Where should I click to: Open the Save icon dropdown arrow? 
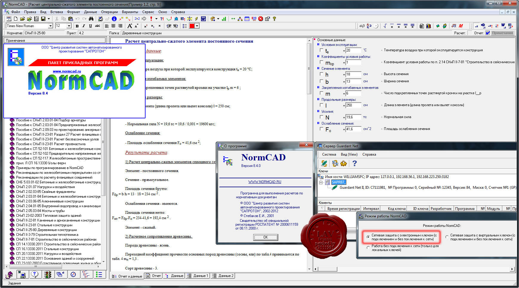[x=49, y=19]
